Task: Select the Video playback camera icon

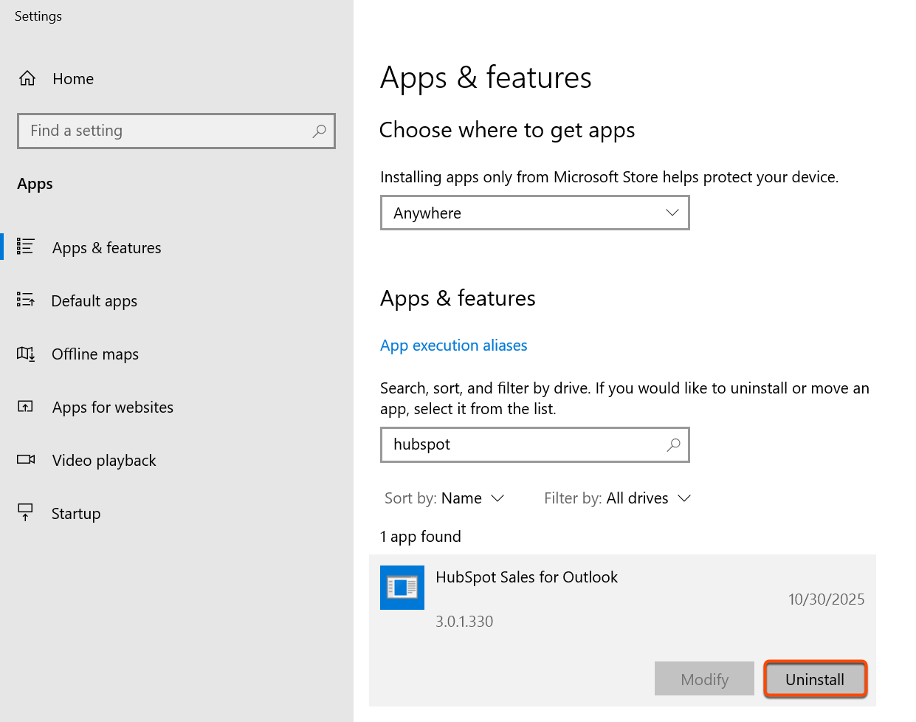Action: 26,460
